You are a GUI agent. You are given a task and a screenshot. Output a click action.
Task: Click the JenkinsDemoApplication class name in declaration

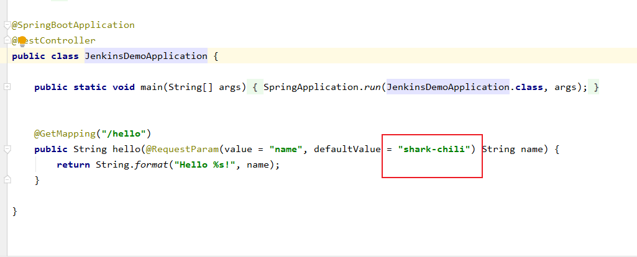(x=145, y=56)
